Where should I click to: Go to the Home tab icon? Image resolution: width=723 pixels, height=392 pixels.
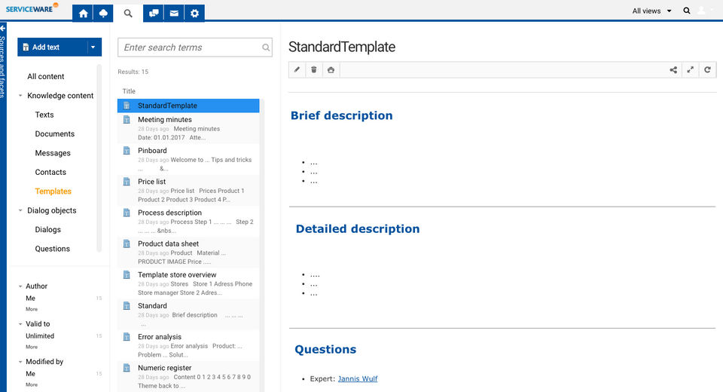pyautogui.click(x=84, y=13)
